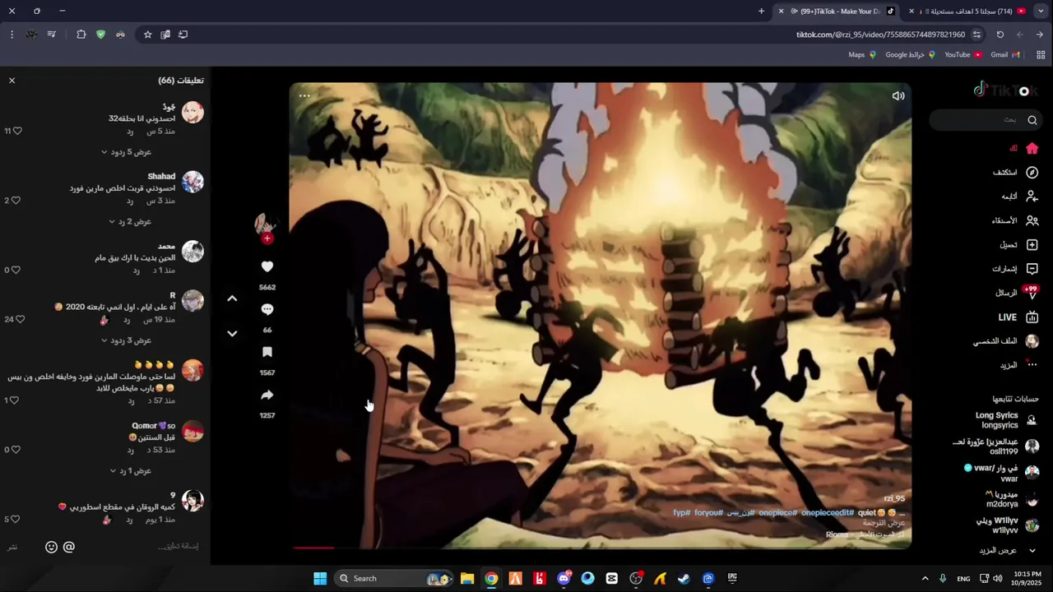The height and width of the screenshot is (592, 1053).
Task: Expand 'عرض 3 ردود' under R's comment
Action: [126, 340]
